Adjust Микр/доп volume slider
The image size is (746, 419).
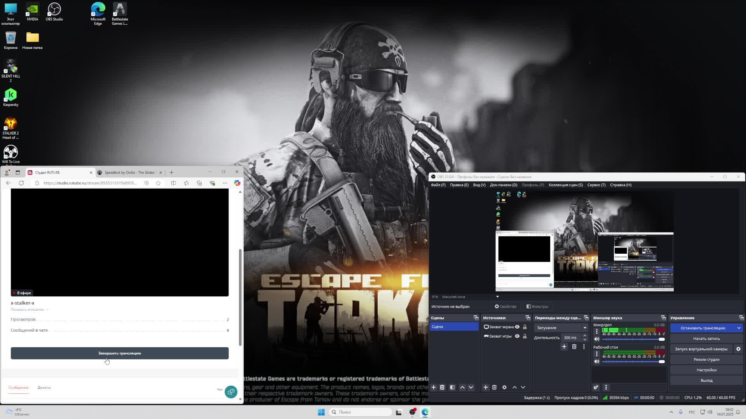coord(633,339)
